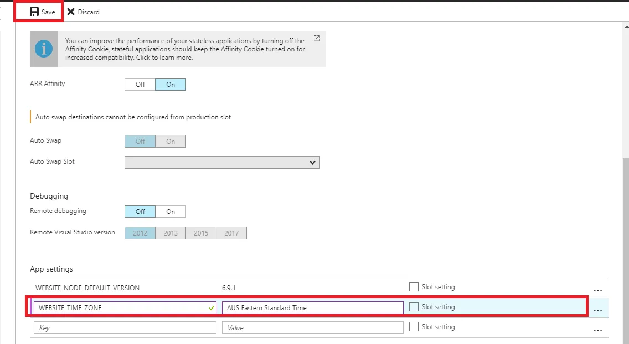This screenshot has width=629, height=344.
Task: Click the Discard button label
Action: (x=89, y=12)
